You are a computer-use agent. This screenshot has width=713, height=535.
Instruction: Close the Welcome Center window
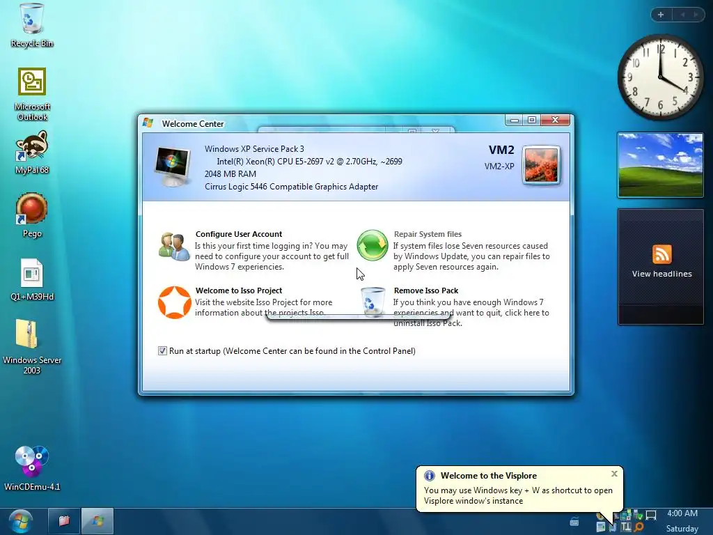point(555,120)
